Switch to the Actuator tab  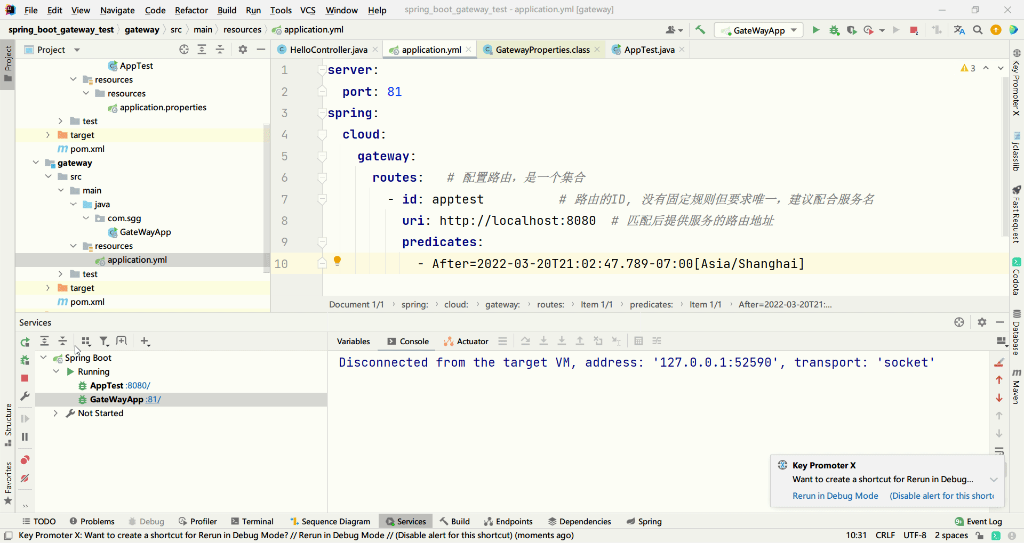(x=466, y=342)
